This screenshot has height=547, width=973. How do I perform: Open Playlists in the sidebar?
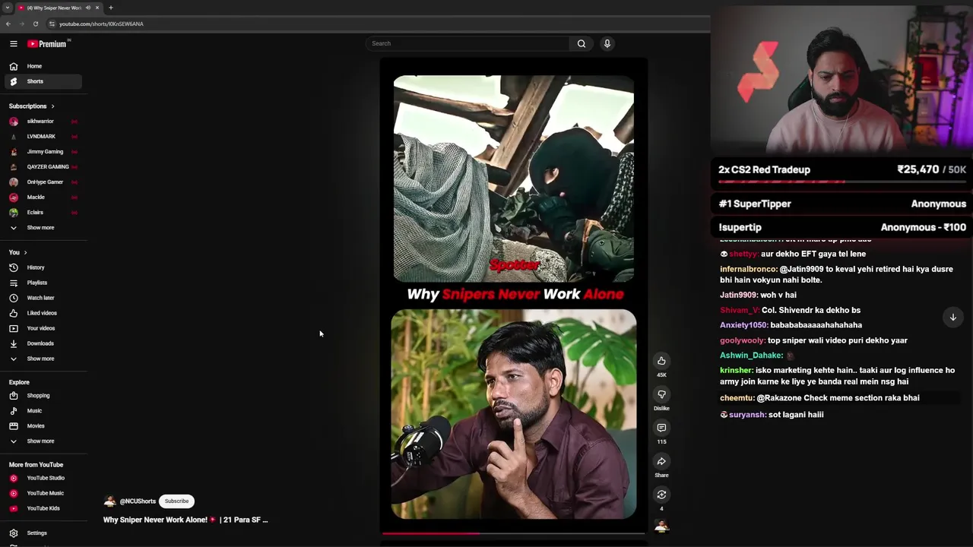(x=44, y=283)
